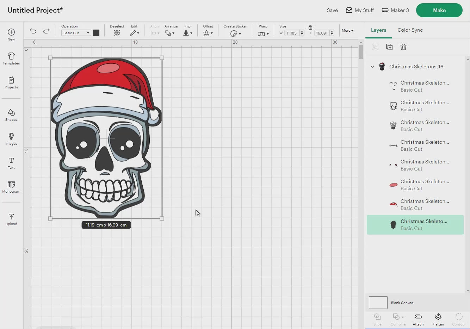Click the Width size field
470x329 pixels.
[292, 33]
